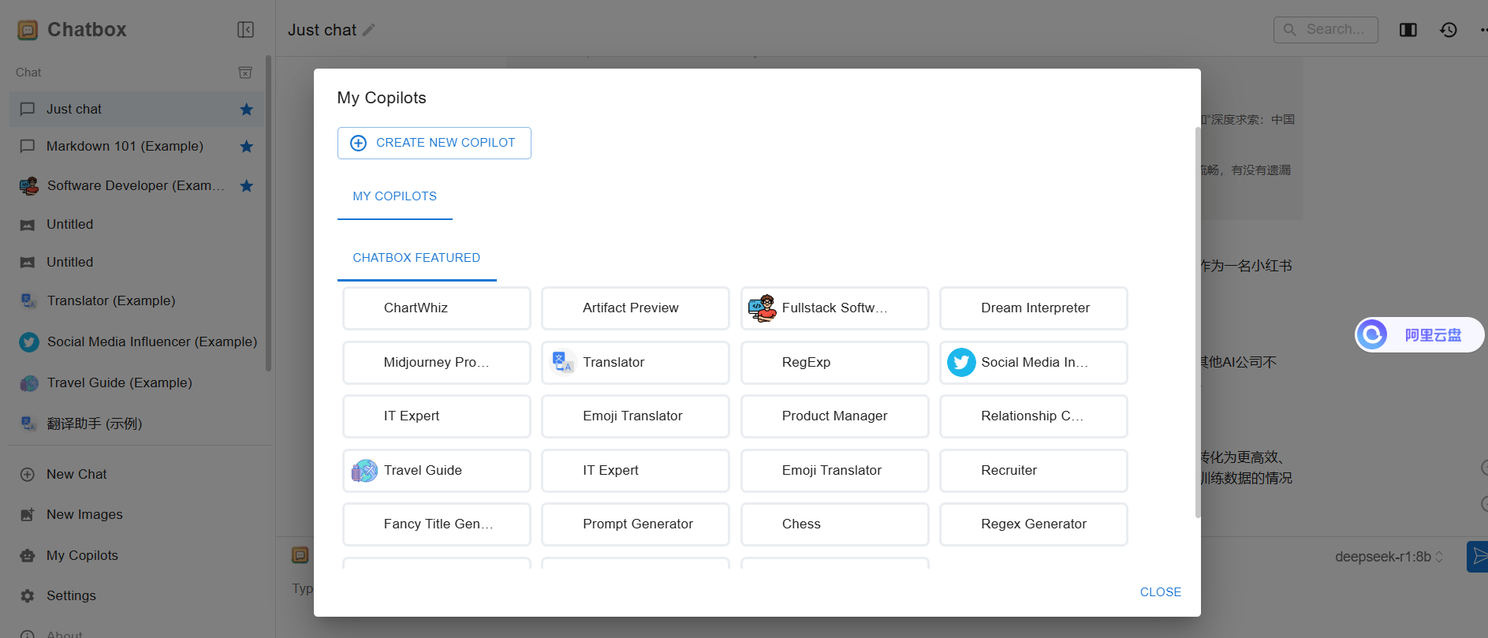Open the Markdown 101 (Example) chat
Screen dimensions: 1488x638
[136, 147]
